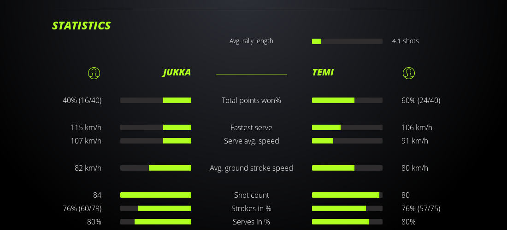Click the Avg. rally length bar
Screen dimensions: 507x230
click(347, 41)
